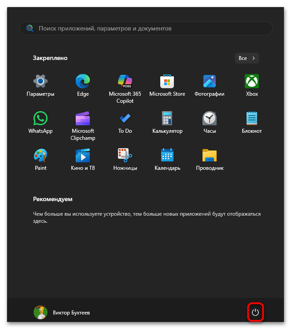
Task: Open Microsoft 365 Copilot
Action: pos(125,89)
